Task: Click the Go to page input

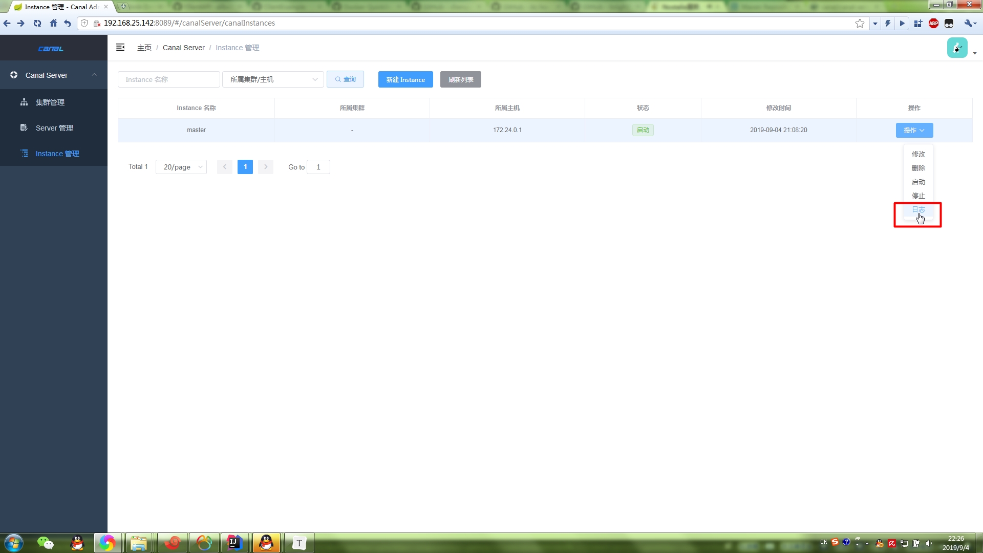Action: click(x=318, y=167)
